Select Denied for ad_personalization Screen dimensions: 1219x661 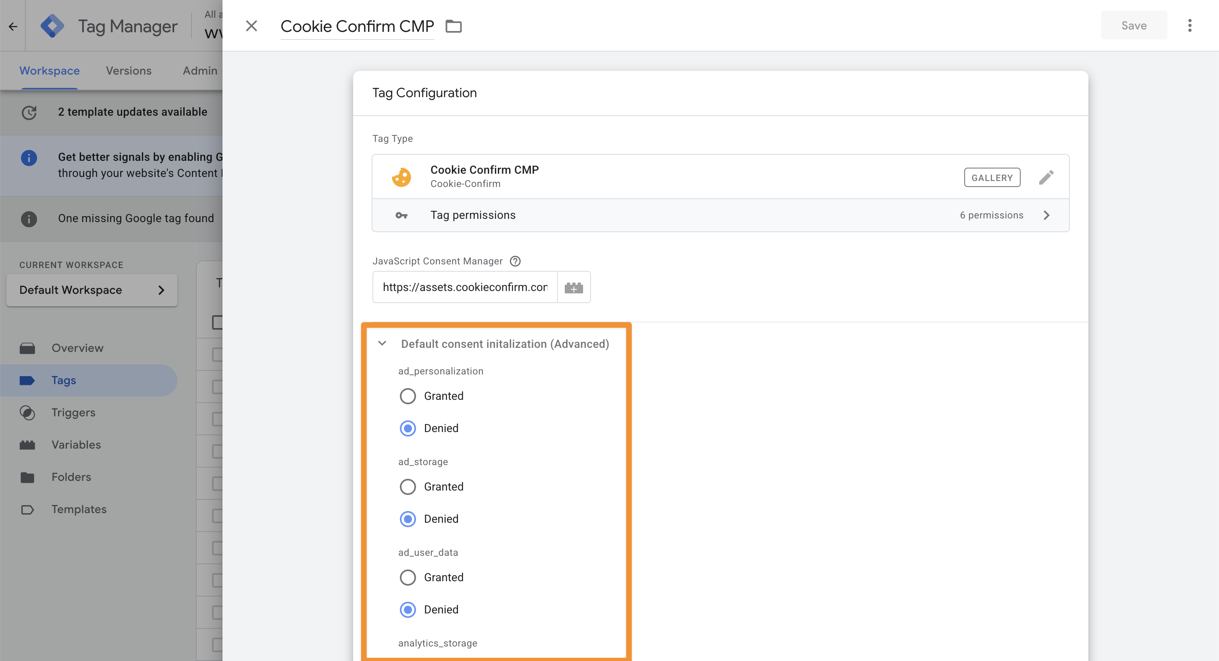point(408,428)
